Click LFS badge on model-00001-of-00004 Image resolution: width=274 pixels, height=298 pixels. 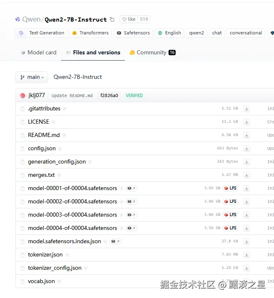click(230, 188)
